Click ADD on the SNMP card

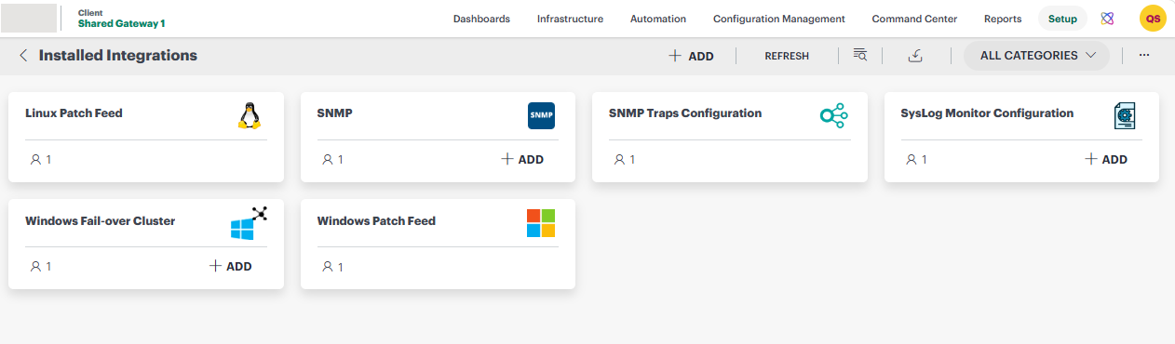[522, 160]
